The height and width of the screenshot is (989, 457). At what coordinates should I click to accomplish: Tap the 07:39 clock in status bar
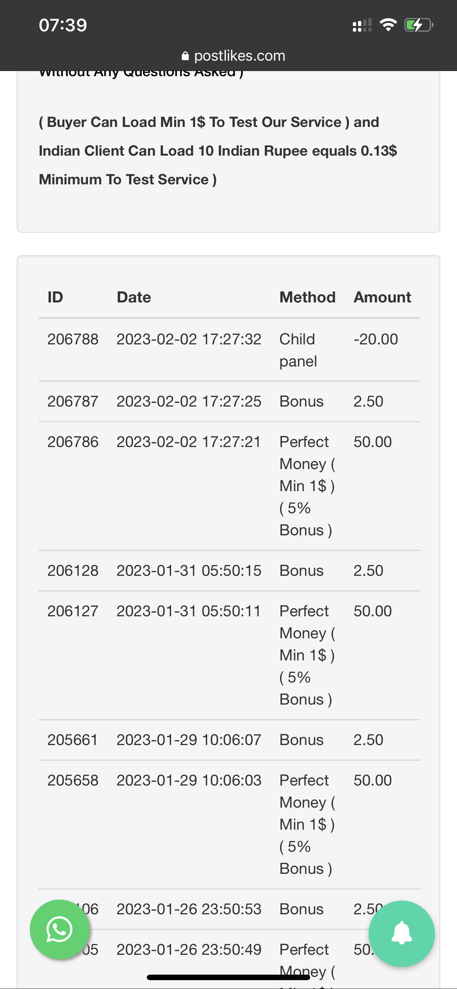tap(63, 25)
